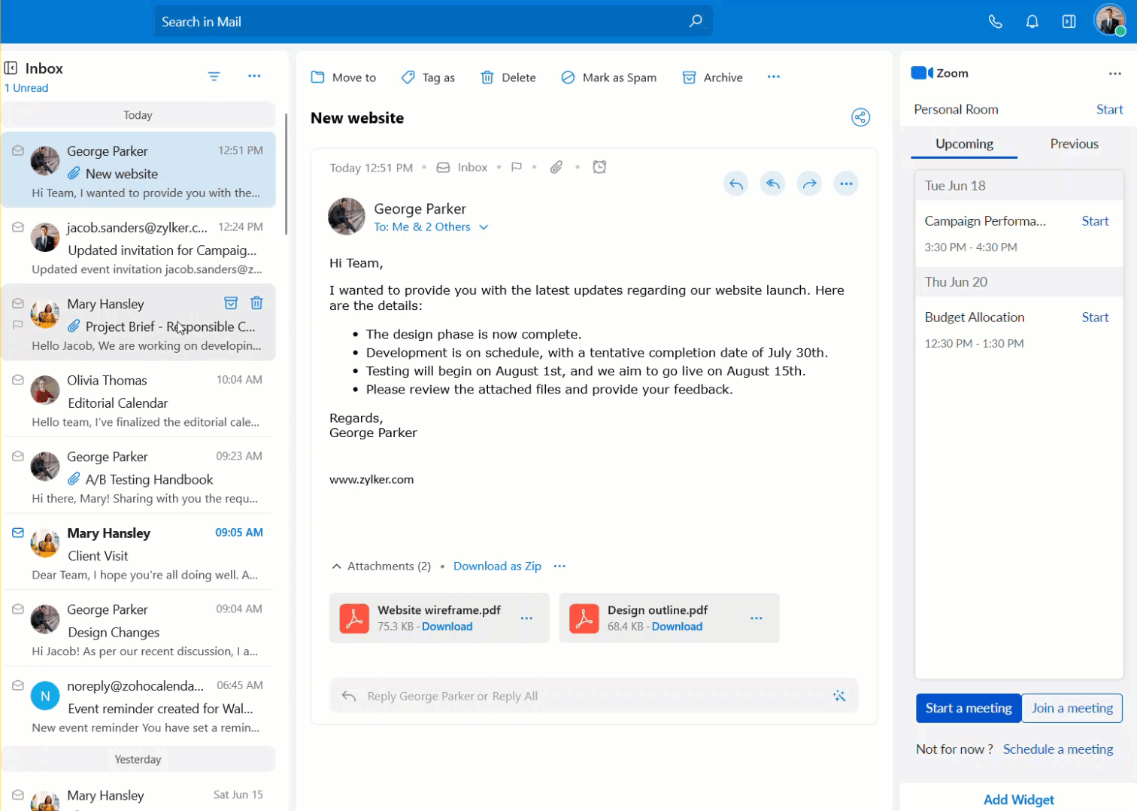Image resolution: width=1137 pixels, height=811 pixels.
Task: Toggle read status envelope on George Parker Design Changes email
Action: (18, 609)
